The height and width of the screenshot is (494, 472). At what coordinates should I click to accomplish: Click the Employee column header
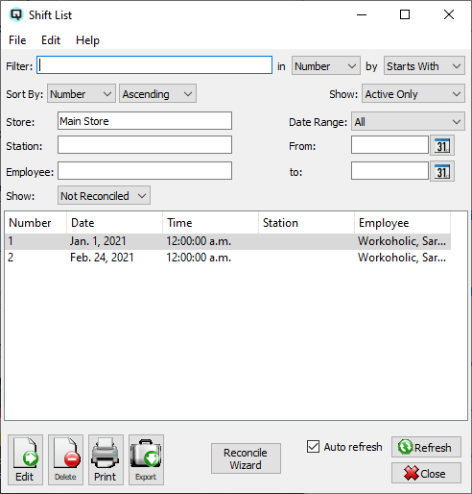[x=402, y=223]
